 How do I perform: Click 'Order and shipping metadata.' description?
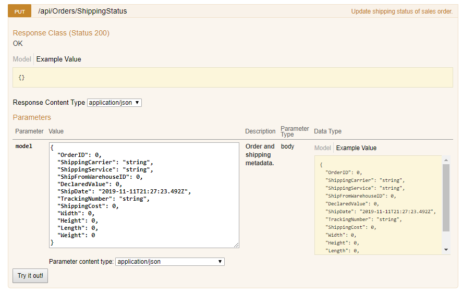click(x=260, y=155)
